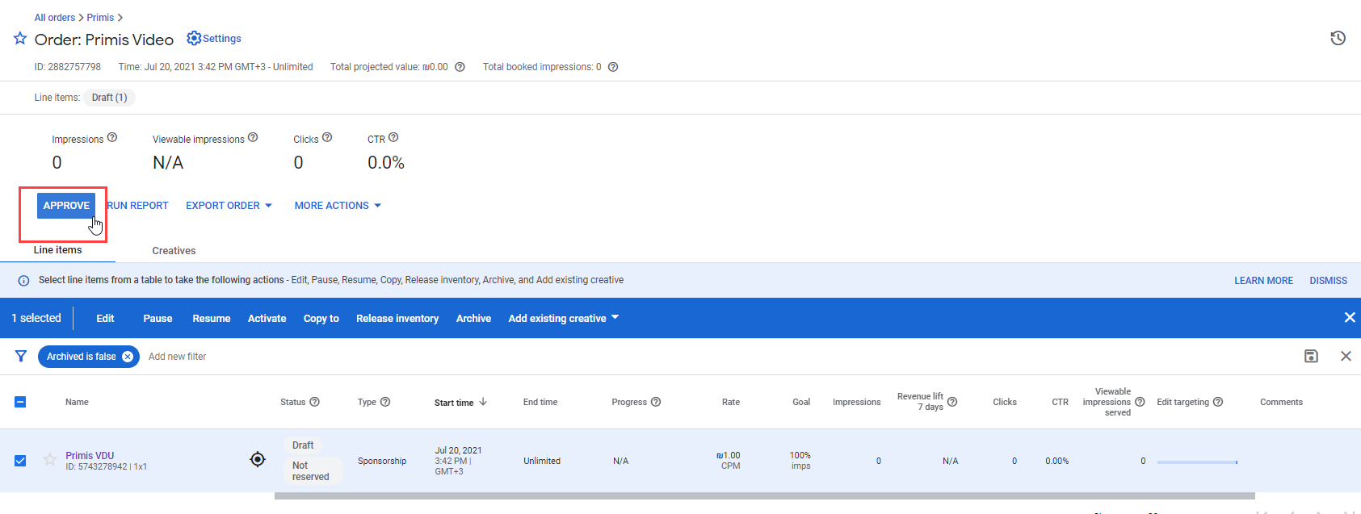This screenshot has height=514, width=1361.
Task: Show help for Impressions metric
Action: (x=112, y=137)
